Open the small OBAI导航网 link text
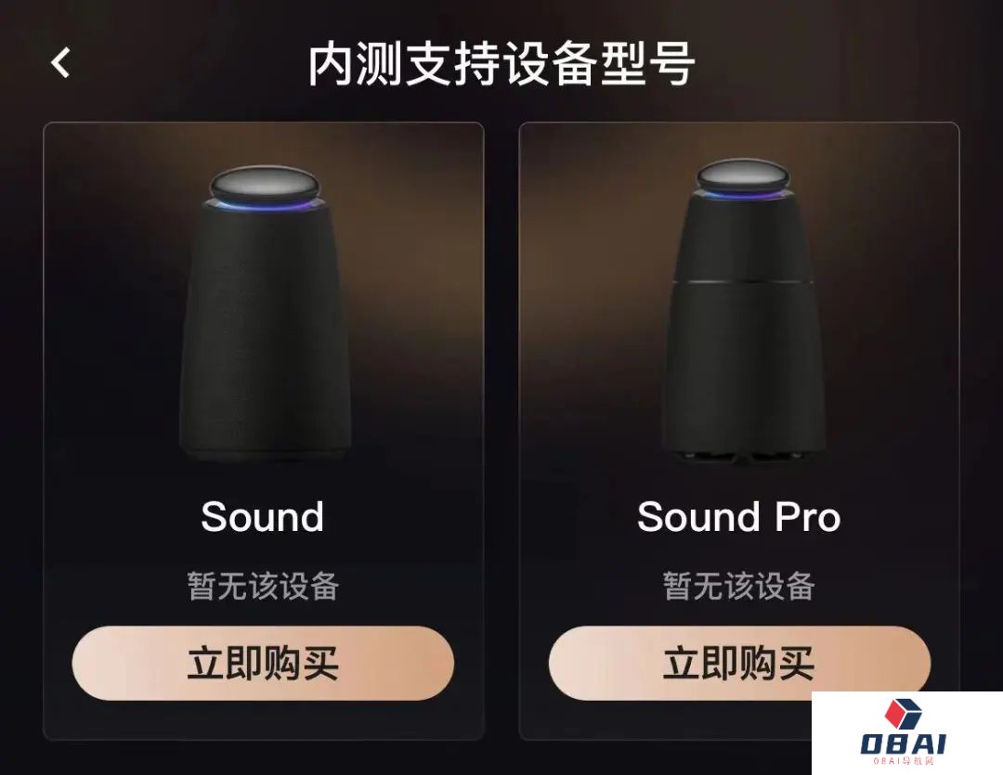Image resolution: width=1003 pixels, height=775 pixels. coord(904,761)
